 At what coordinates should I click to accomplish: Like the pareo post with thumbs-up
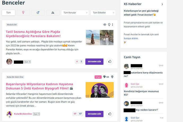pyautogui.click(x=110, y=61)
